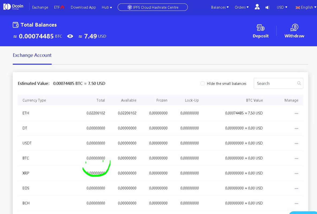Screen dimensions: 317x214
Task: Click the Total column header
Action: (101, 100)
